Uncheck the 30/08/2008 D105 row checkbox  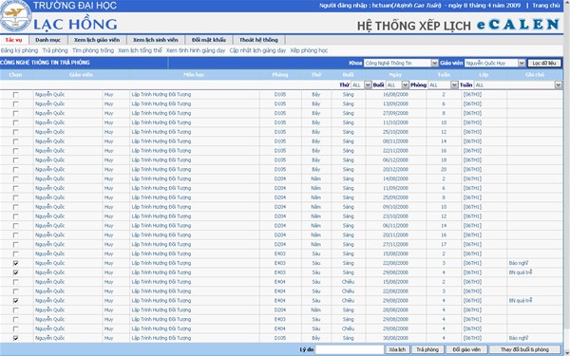coord(15,338)
